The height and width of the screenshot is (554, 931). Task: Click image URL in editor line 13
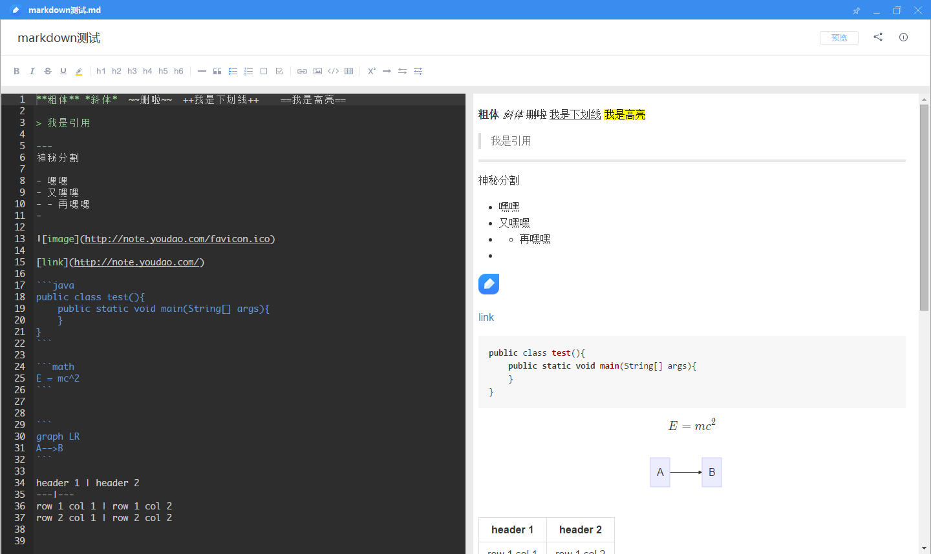click(x=177, y=239)
